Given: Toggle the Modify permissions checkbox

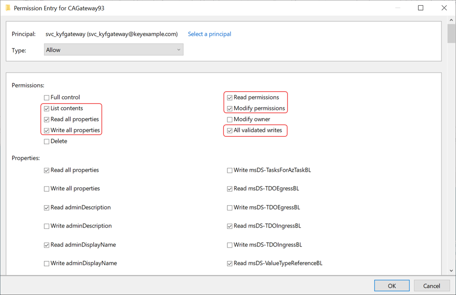Looking at the screenshot, I should [x=230, y=109].
